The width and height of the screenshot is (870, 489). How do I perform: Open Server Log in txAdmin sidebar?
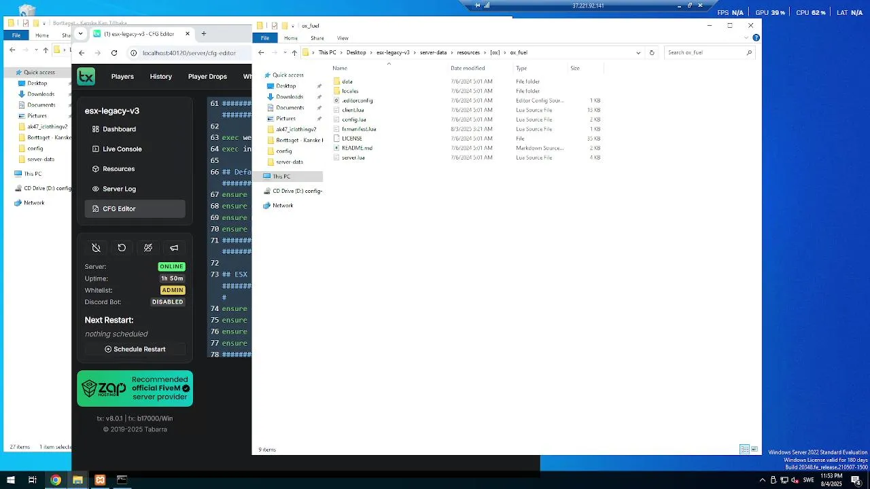coord(135,189)
